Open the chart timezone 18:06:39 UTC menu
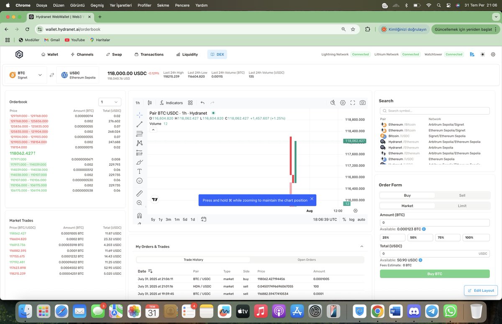 tap(325, 220)
